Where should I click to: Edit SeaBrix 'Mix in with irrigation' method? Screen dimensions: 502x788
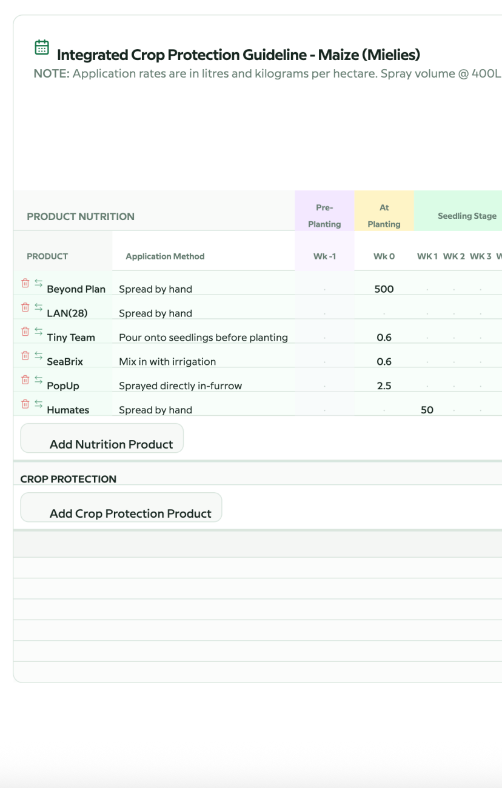tap(167, 362)
